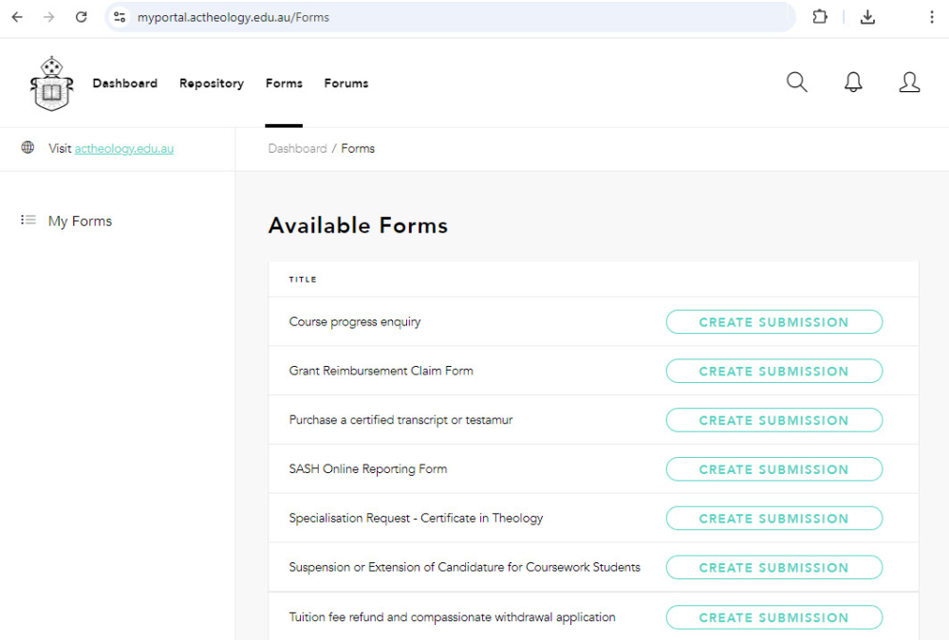Open the search magnifier icon
The height and width of the screenshot is (640, 949).
coord(796,82)
